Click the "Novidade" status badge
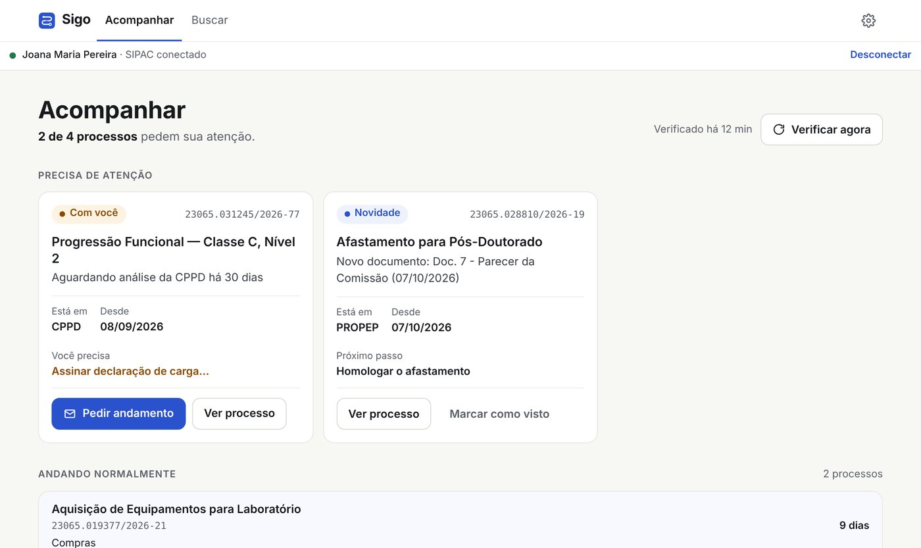The width and height of the screenshot is (921, 548). [x=372, y=214]
